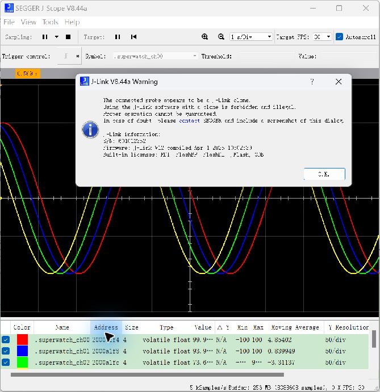
Task: Click moving average value 4.85402
Action: (x=279, y=340)
